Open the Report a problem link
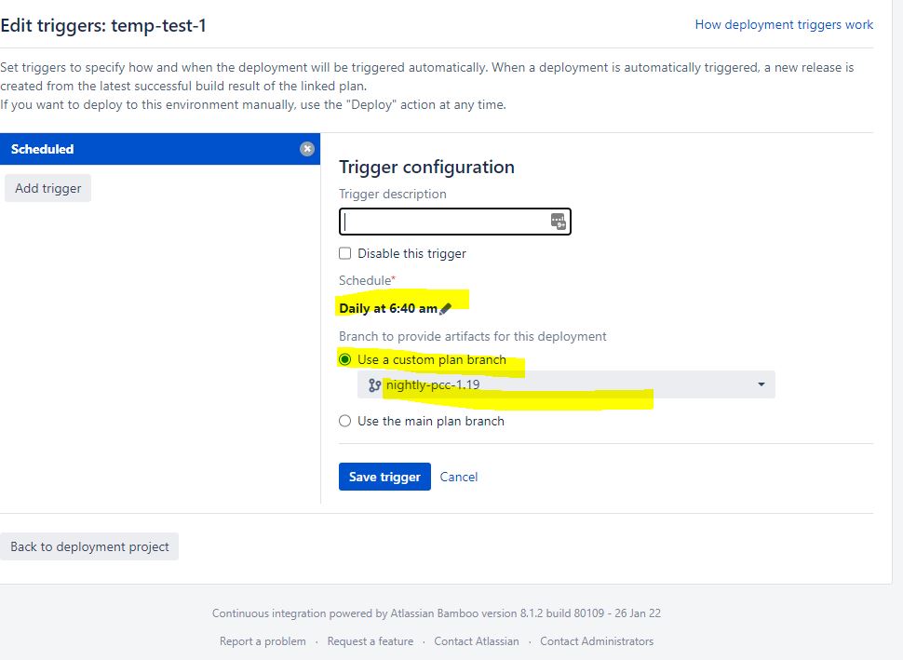 click(x=263, y=641)
